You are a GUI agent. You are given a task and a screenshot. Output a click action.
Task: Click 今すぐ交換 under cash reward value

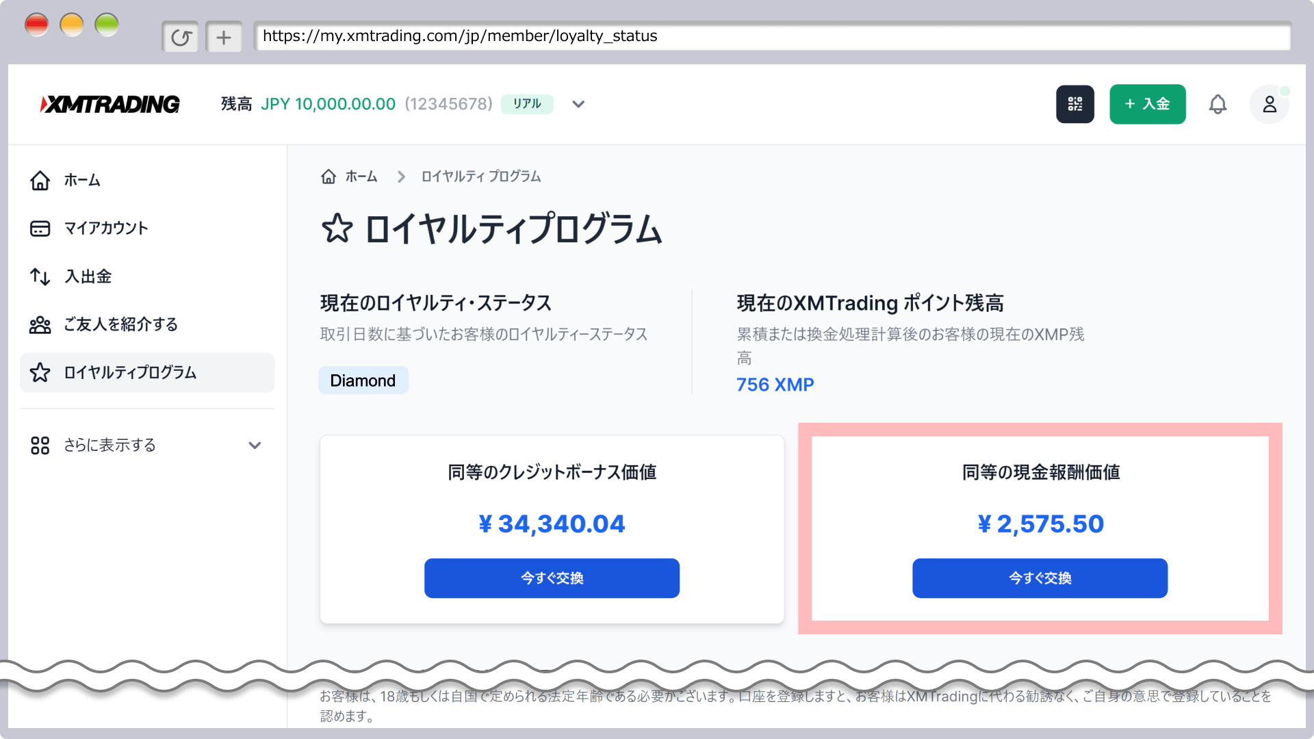pos(1040,578)
